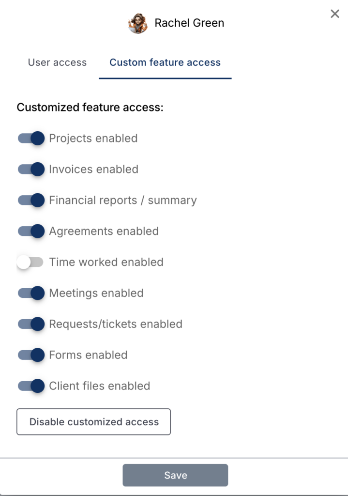Select the Custom feature access tab
The width and height of the screenshot is (348, 496).
[x=165, y=62]
